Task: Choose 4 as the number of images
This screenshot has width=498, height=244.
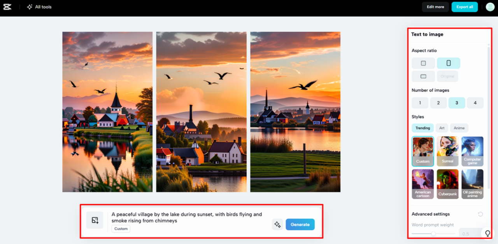Action: tap(475, 103)
